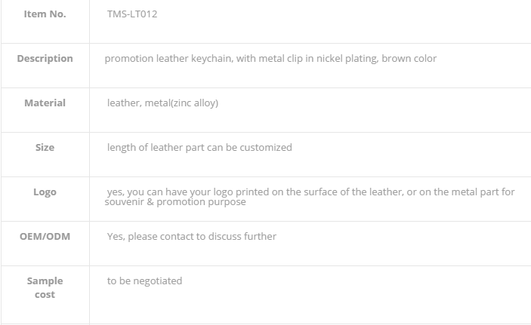Click the word customized in Size row

tap(266, 148)
